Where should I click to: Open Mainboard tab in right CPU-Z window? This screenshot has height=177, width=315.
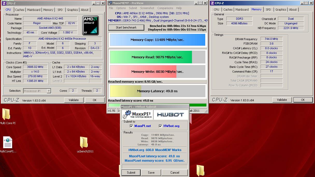point(242,10)
